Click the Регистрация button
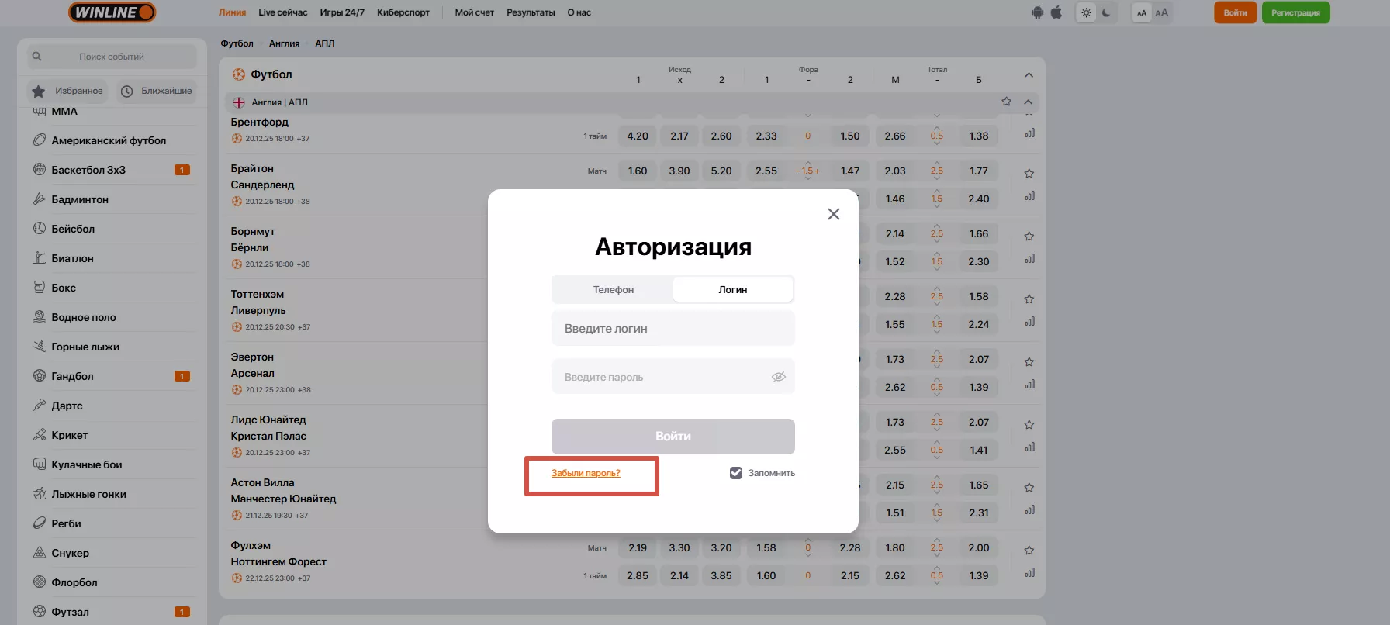The width and height of the screenshot is (1390, 625). (x=1295, y=12)
